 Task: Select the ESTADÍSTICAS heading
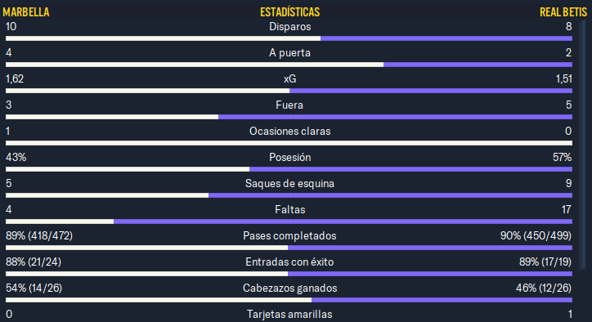(x=290, y=12)
